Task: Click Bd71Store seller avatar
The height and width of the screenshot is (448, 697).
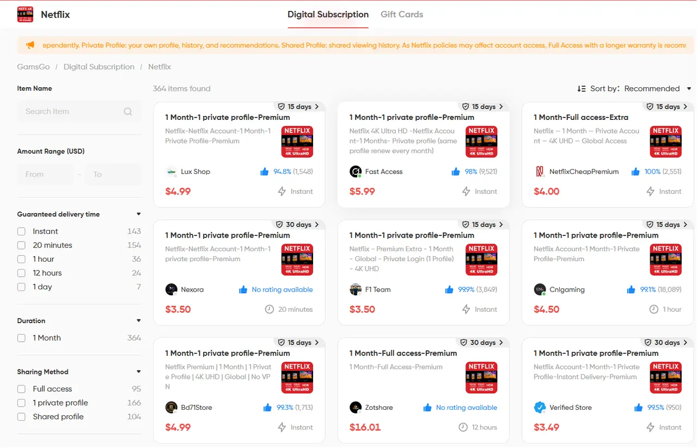Action: [x=171, y=408]
